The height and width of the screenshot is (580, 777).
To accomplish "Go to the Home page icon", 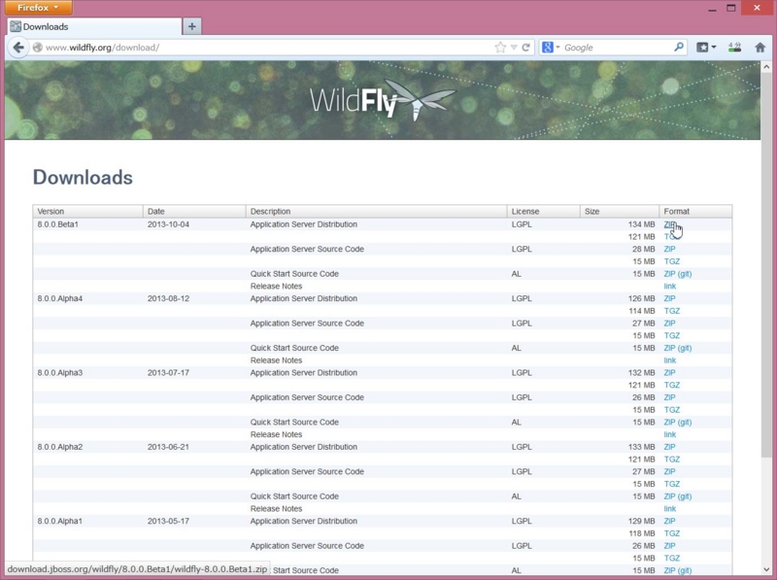I will [760, 47].
